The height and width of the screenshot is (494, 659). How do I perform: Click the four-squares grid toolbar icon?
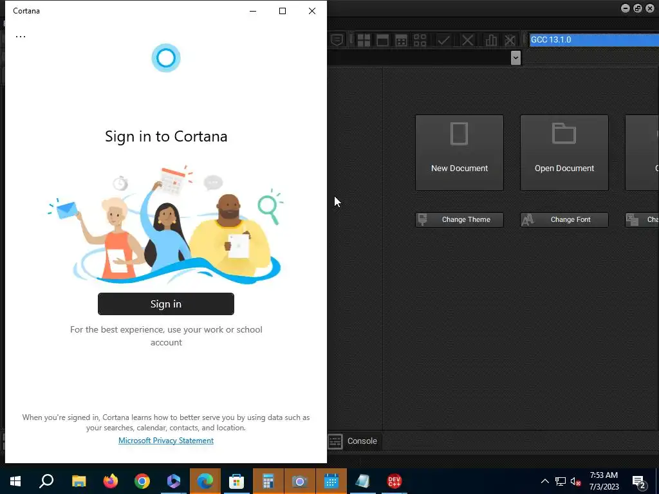364,41
